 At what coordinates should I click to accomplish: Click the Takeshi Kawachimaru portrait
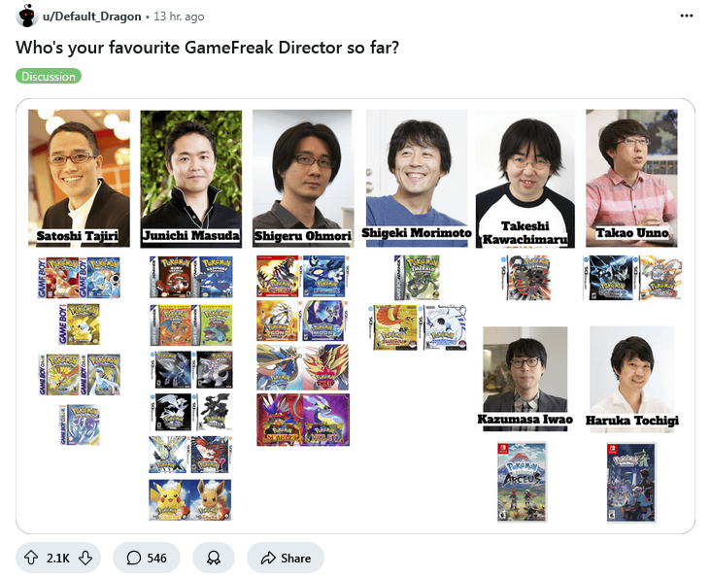(525, 180)
